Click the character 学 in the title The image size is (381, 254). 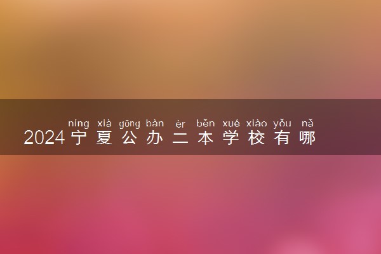(231, 138)
